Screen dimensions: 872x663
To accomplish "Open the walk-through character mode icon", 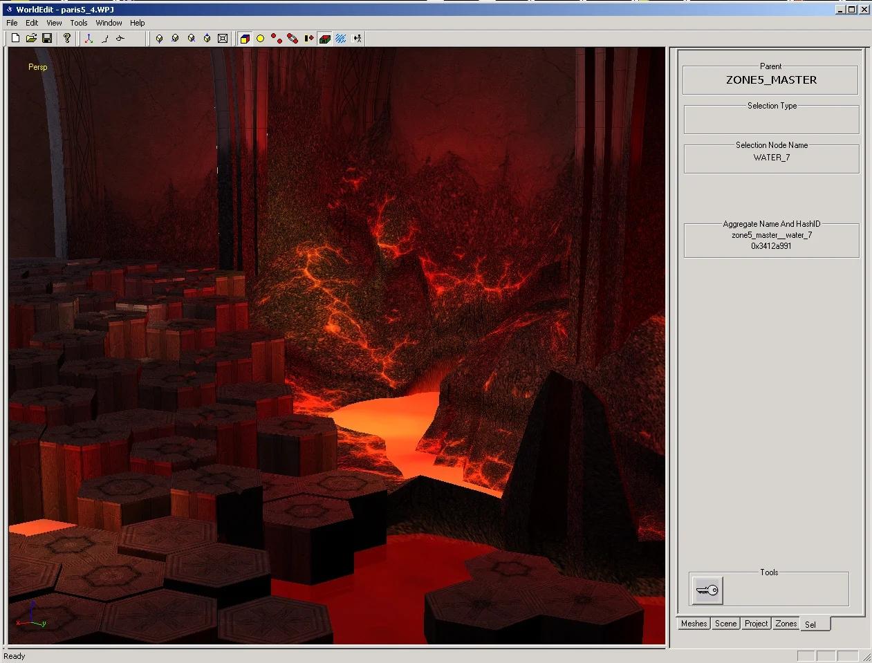I will pos(357,38).
